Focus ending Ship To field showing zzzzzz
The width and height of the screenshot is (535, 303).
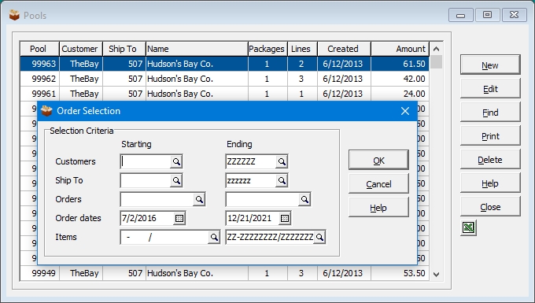(x=251, y=180)
